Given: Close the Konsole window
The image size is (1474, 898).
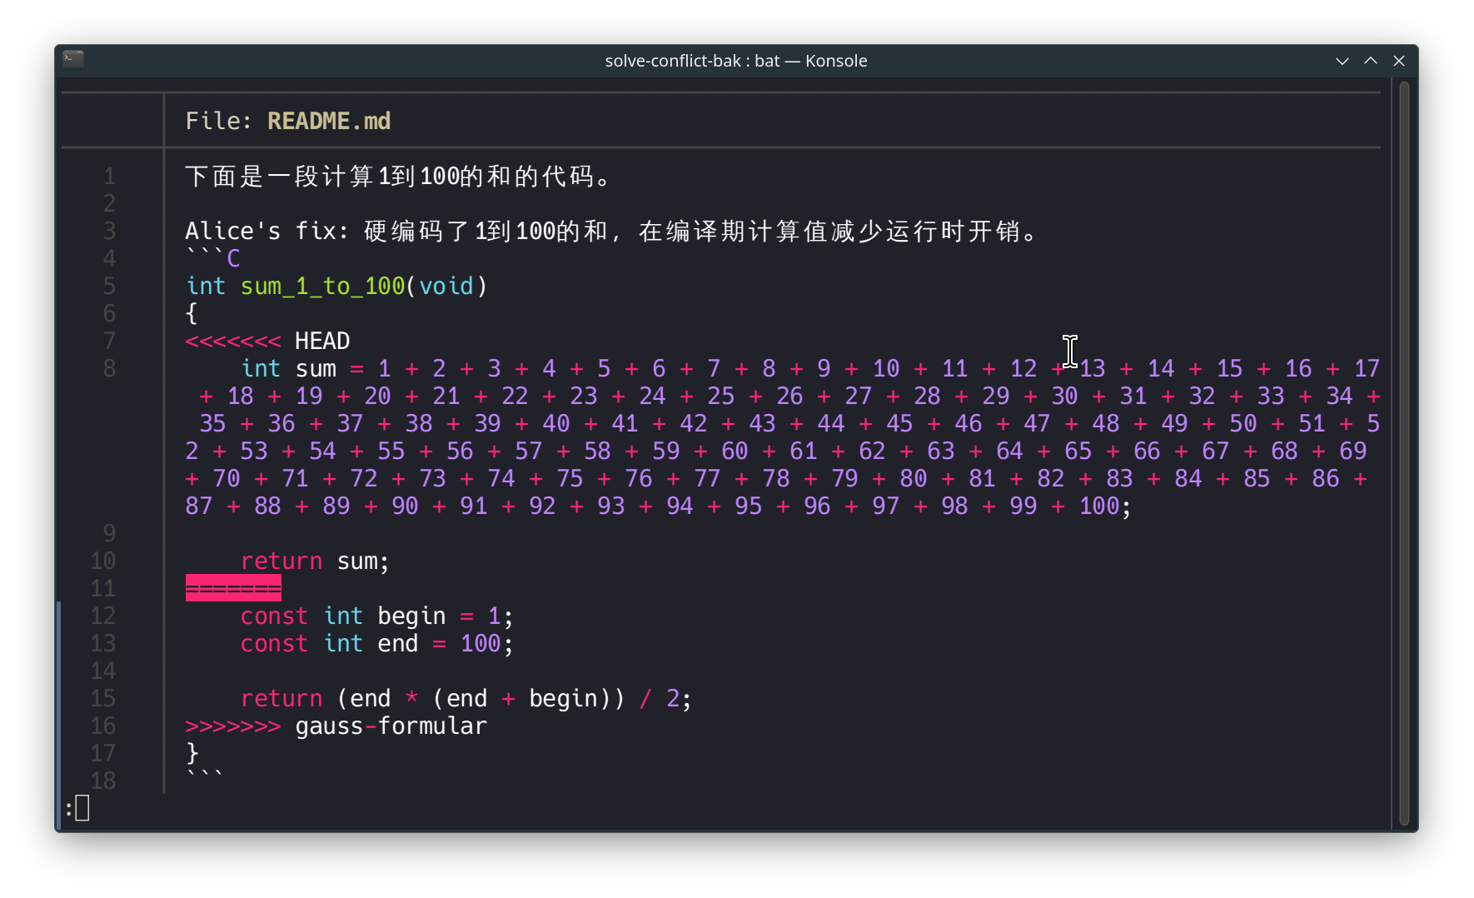Looking at the screenshot, I should click(1400, 61).
